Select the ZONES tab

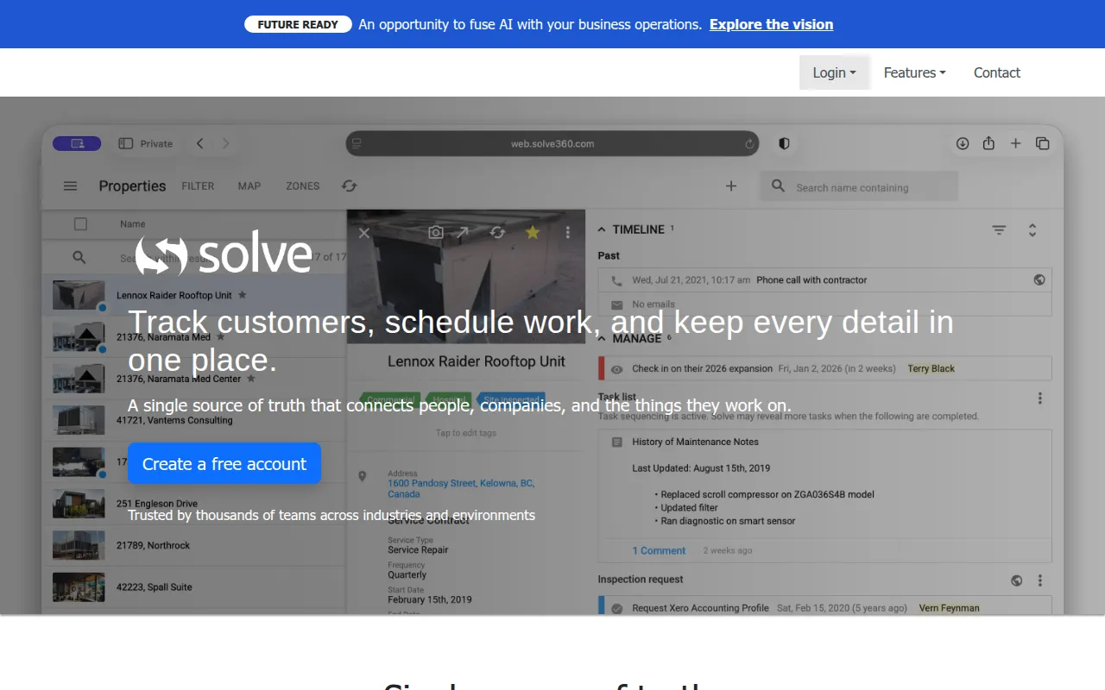[x=303, y=185]
